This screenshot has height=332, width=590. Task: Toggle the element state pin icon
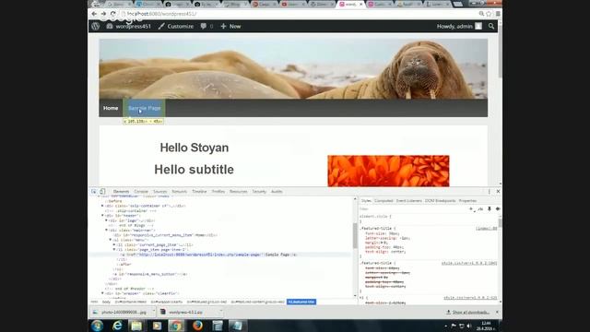[490, 209]
